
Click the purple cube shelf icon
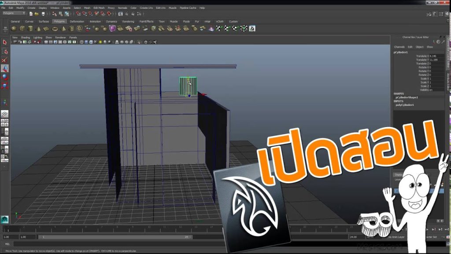pos(112,28)
